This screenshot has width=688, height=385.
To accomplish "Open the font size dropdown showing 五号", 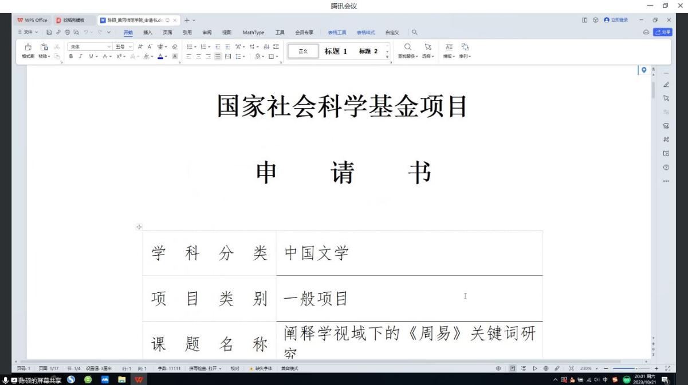I will (x=123, y=46).
